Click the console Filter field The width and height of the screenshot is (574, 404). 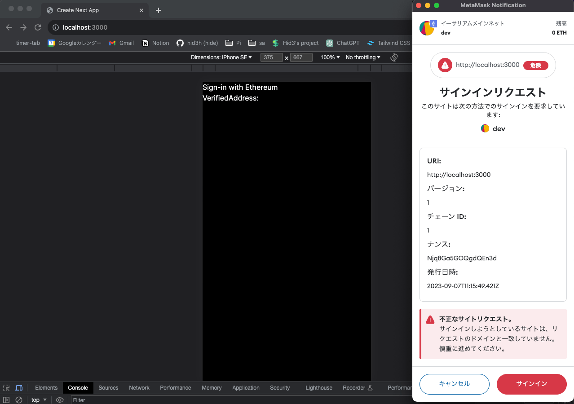click(241, 400)
